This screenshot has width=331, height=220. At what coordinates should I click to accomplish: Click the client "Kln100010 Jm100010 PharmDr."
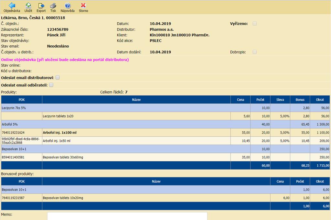tap(180, 35)
